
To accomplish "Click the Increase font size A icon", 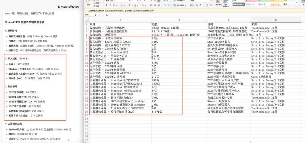I will pos(140,1).
